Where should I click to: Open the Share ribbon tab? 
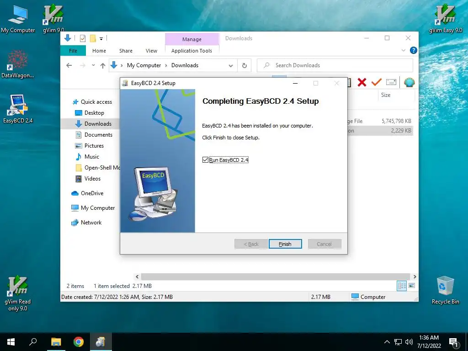126,51
